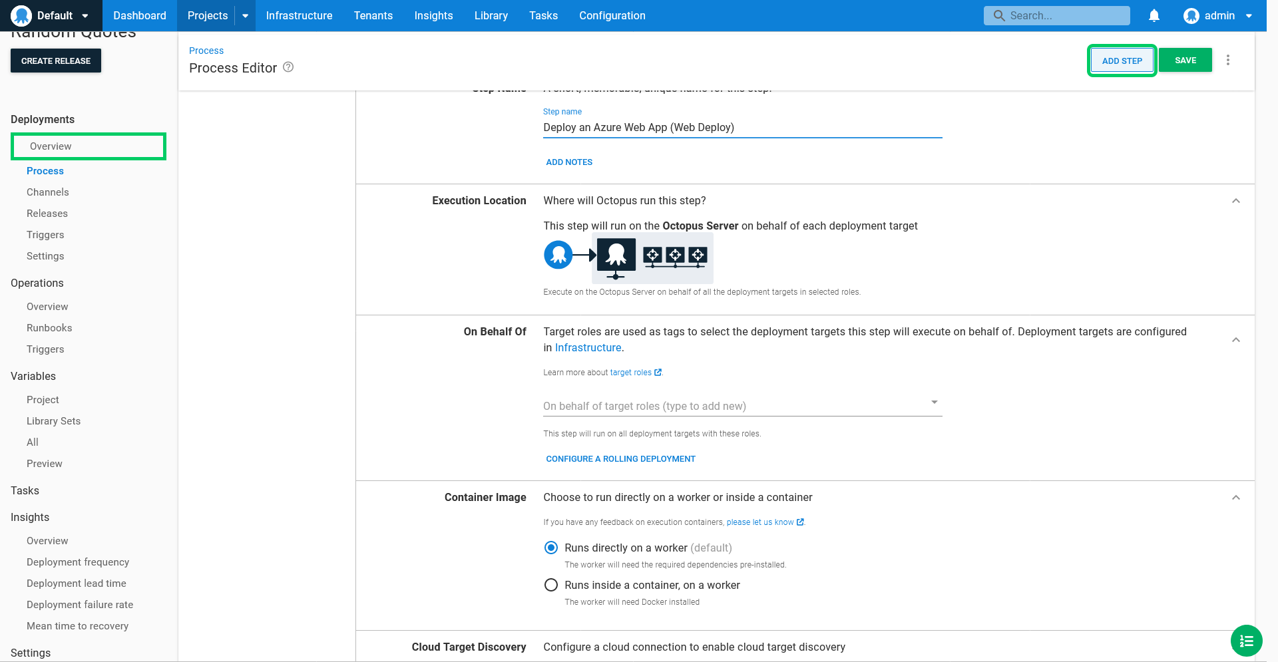Open Tasks in the sidebar
Viewport: 1278px width, 662px height.
pyautogui.click(x=25, y=490)
